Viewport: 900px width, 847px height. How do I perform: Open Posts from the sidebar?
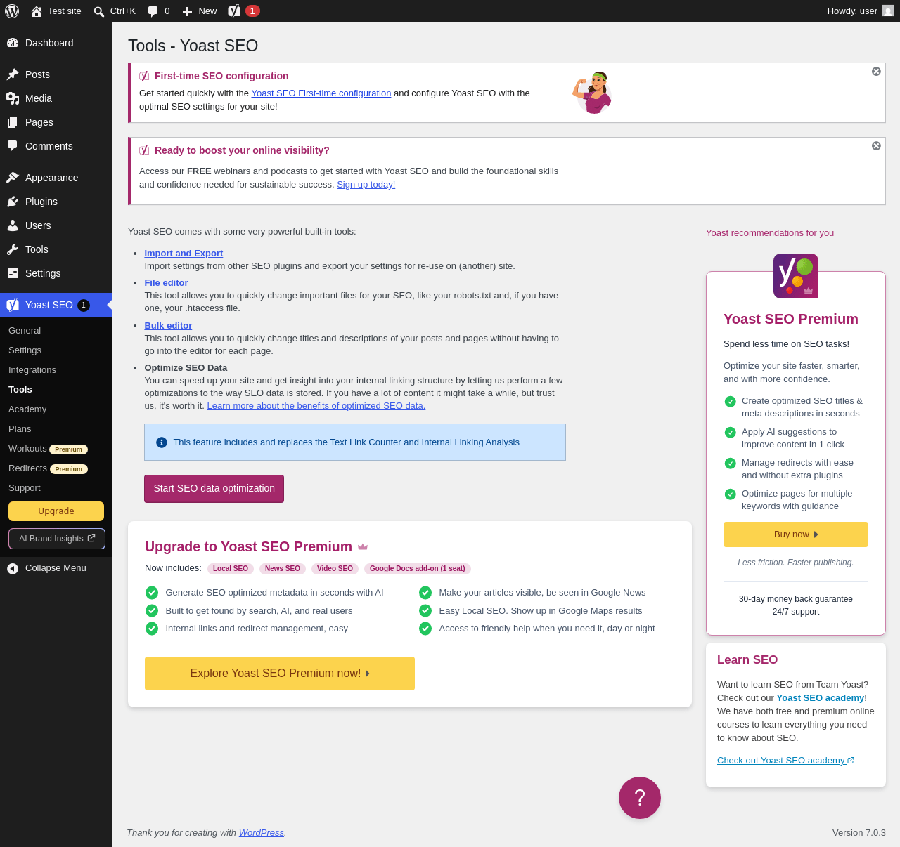click(56, 74)
